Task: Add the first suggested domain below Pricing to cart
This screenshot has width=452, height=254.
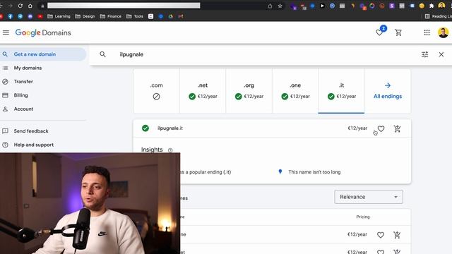Action: click(x=397, y=235)
